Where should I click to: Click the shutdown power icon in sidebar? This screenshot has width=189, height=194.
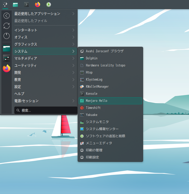(7, 36)
